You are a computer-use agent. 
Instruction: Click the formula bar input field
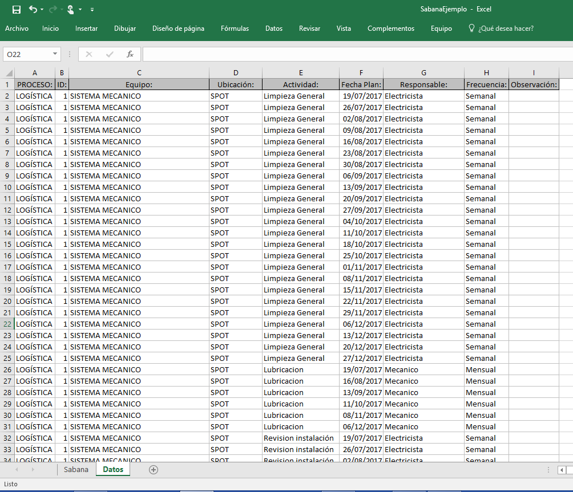click(x=354, y=54)
